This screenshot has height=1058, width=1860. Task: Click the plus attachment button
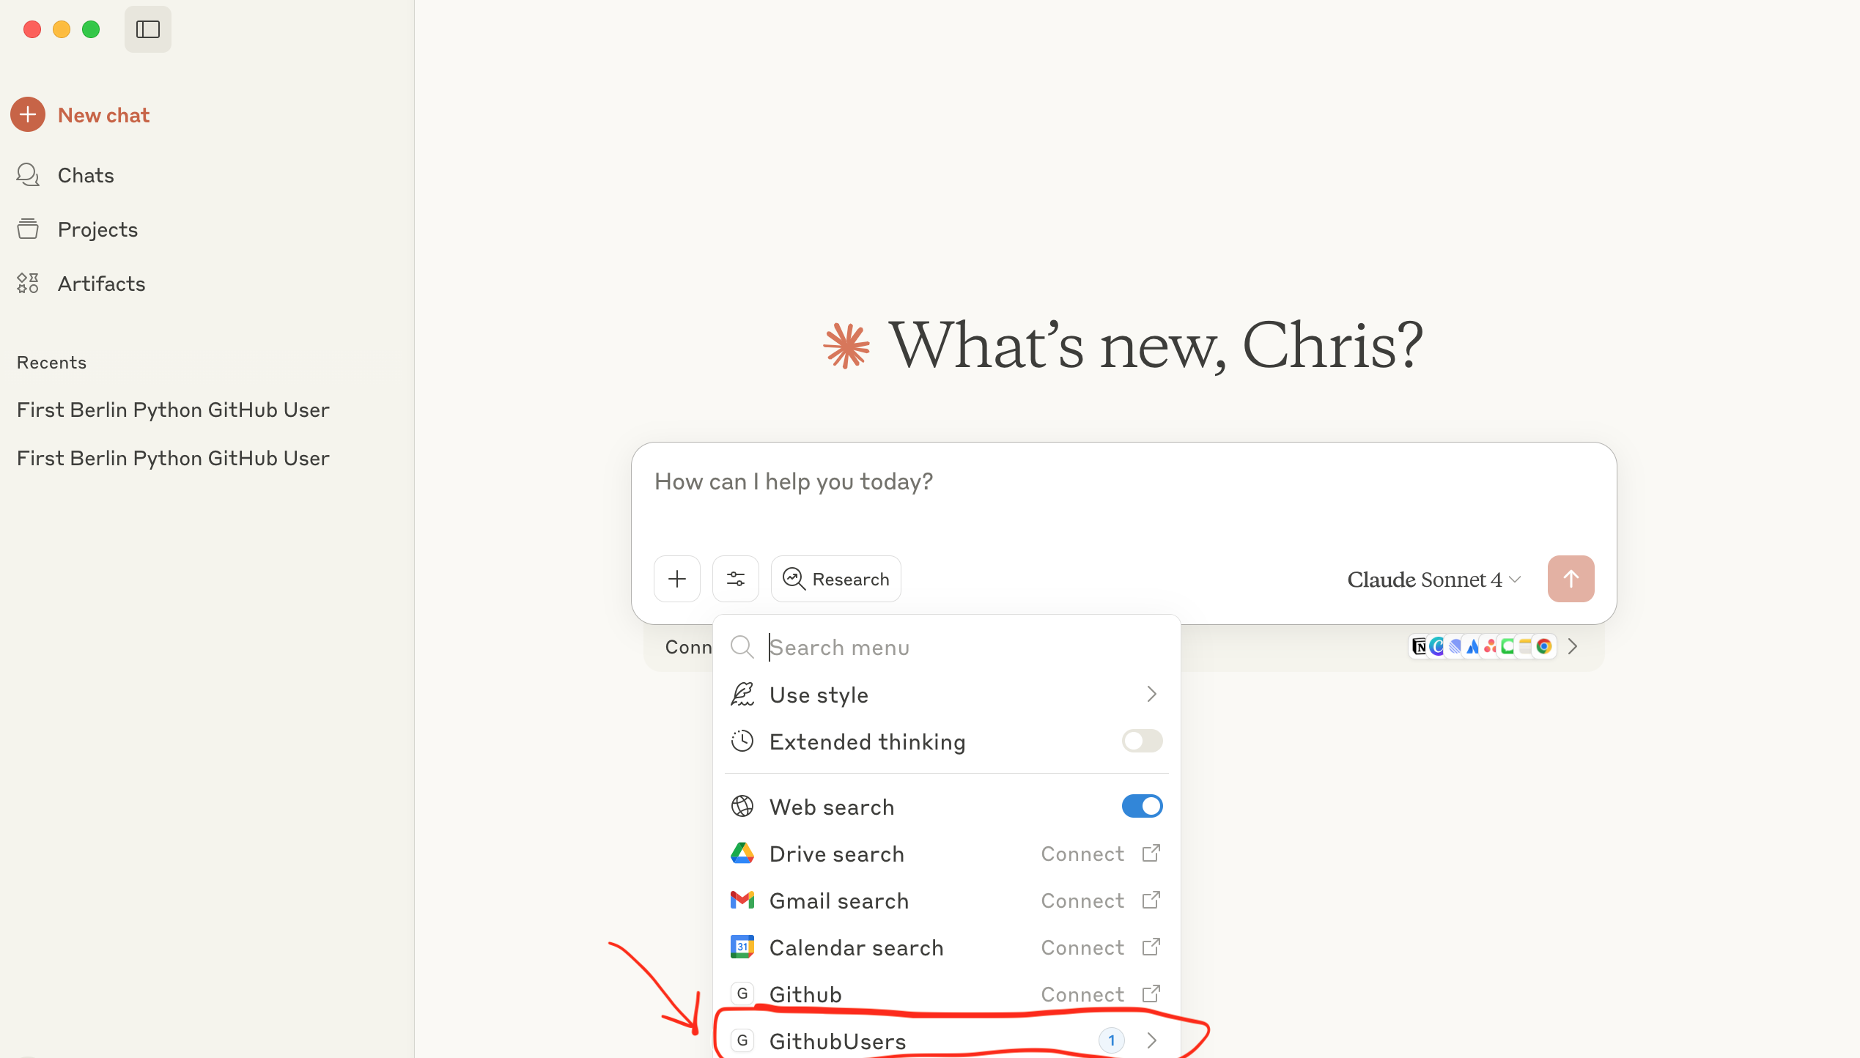click(x=677, y=579)
